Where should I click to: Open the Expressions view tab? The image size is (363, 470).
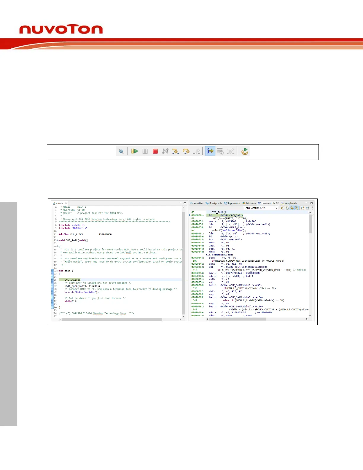click(233, 203)
